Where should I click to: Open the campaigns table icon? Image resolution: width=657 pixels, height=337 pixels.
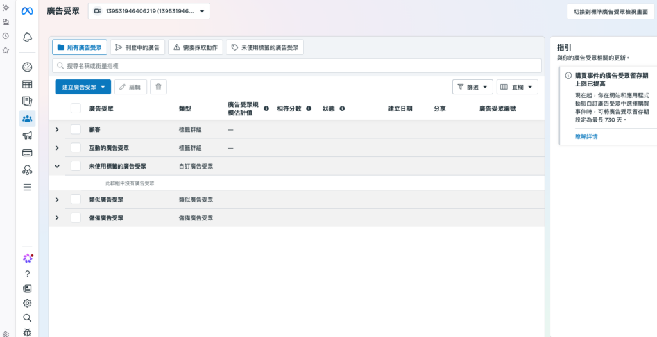[27, 85]
